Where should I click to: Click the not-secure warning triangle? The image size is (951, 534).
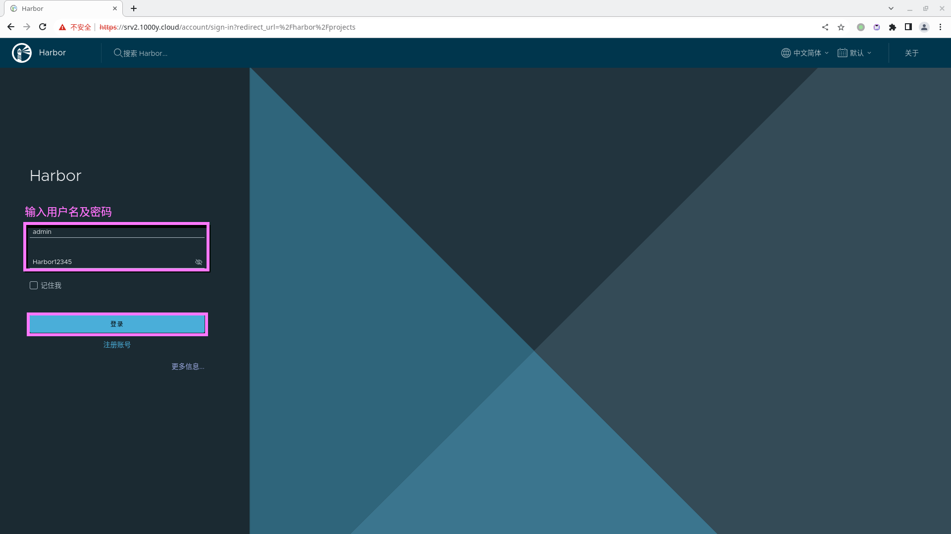tap(62, 27)
